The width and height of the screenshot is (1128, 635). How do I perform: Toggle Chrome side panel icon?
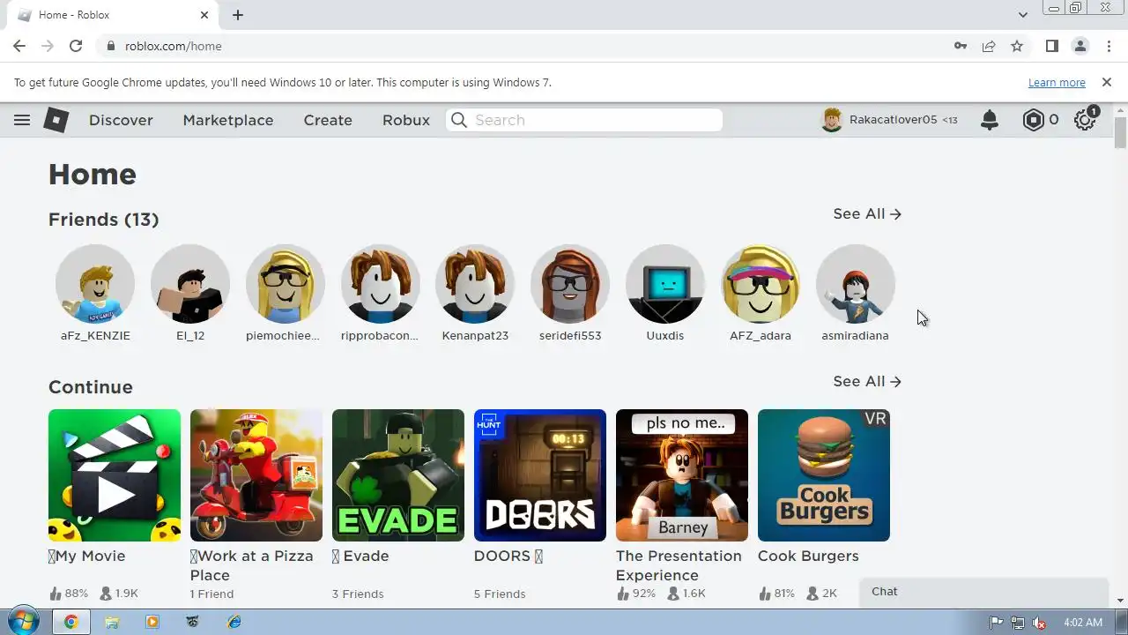tap(1051, 46)
